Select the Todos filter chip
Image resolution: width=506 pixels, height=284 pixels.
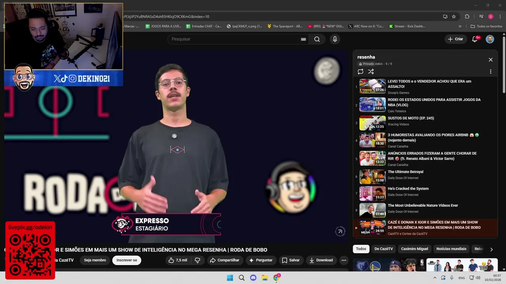361,249
